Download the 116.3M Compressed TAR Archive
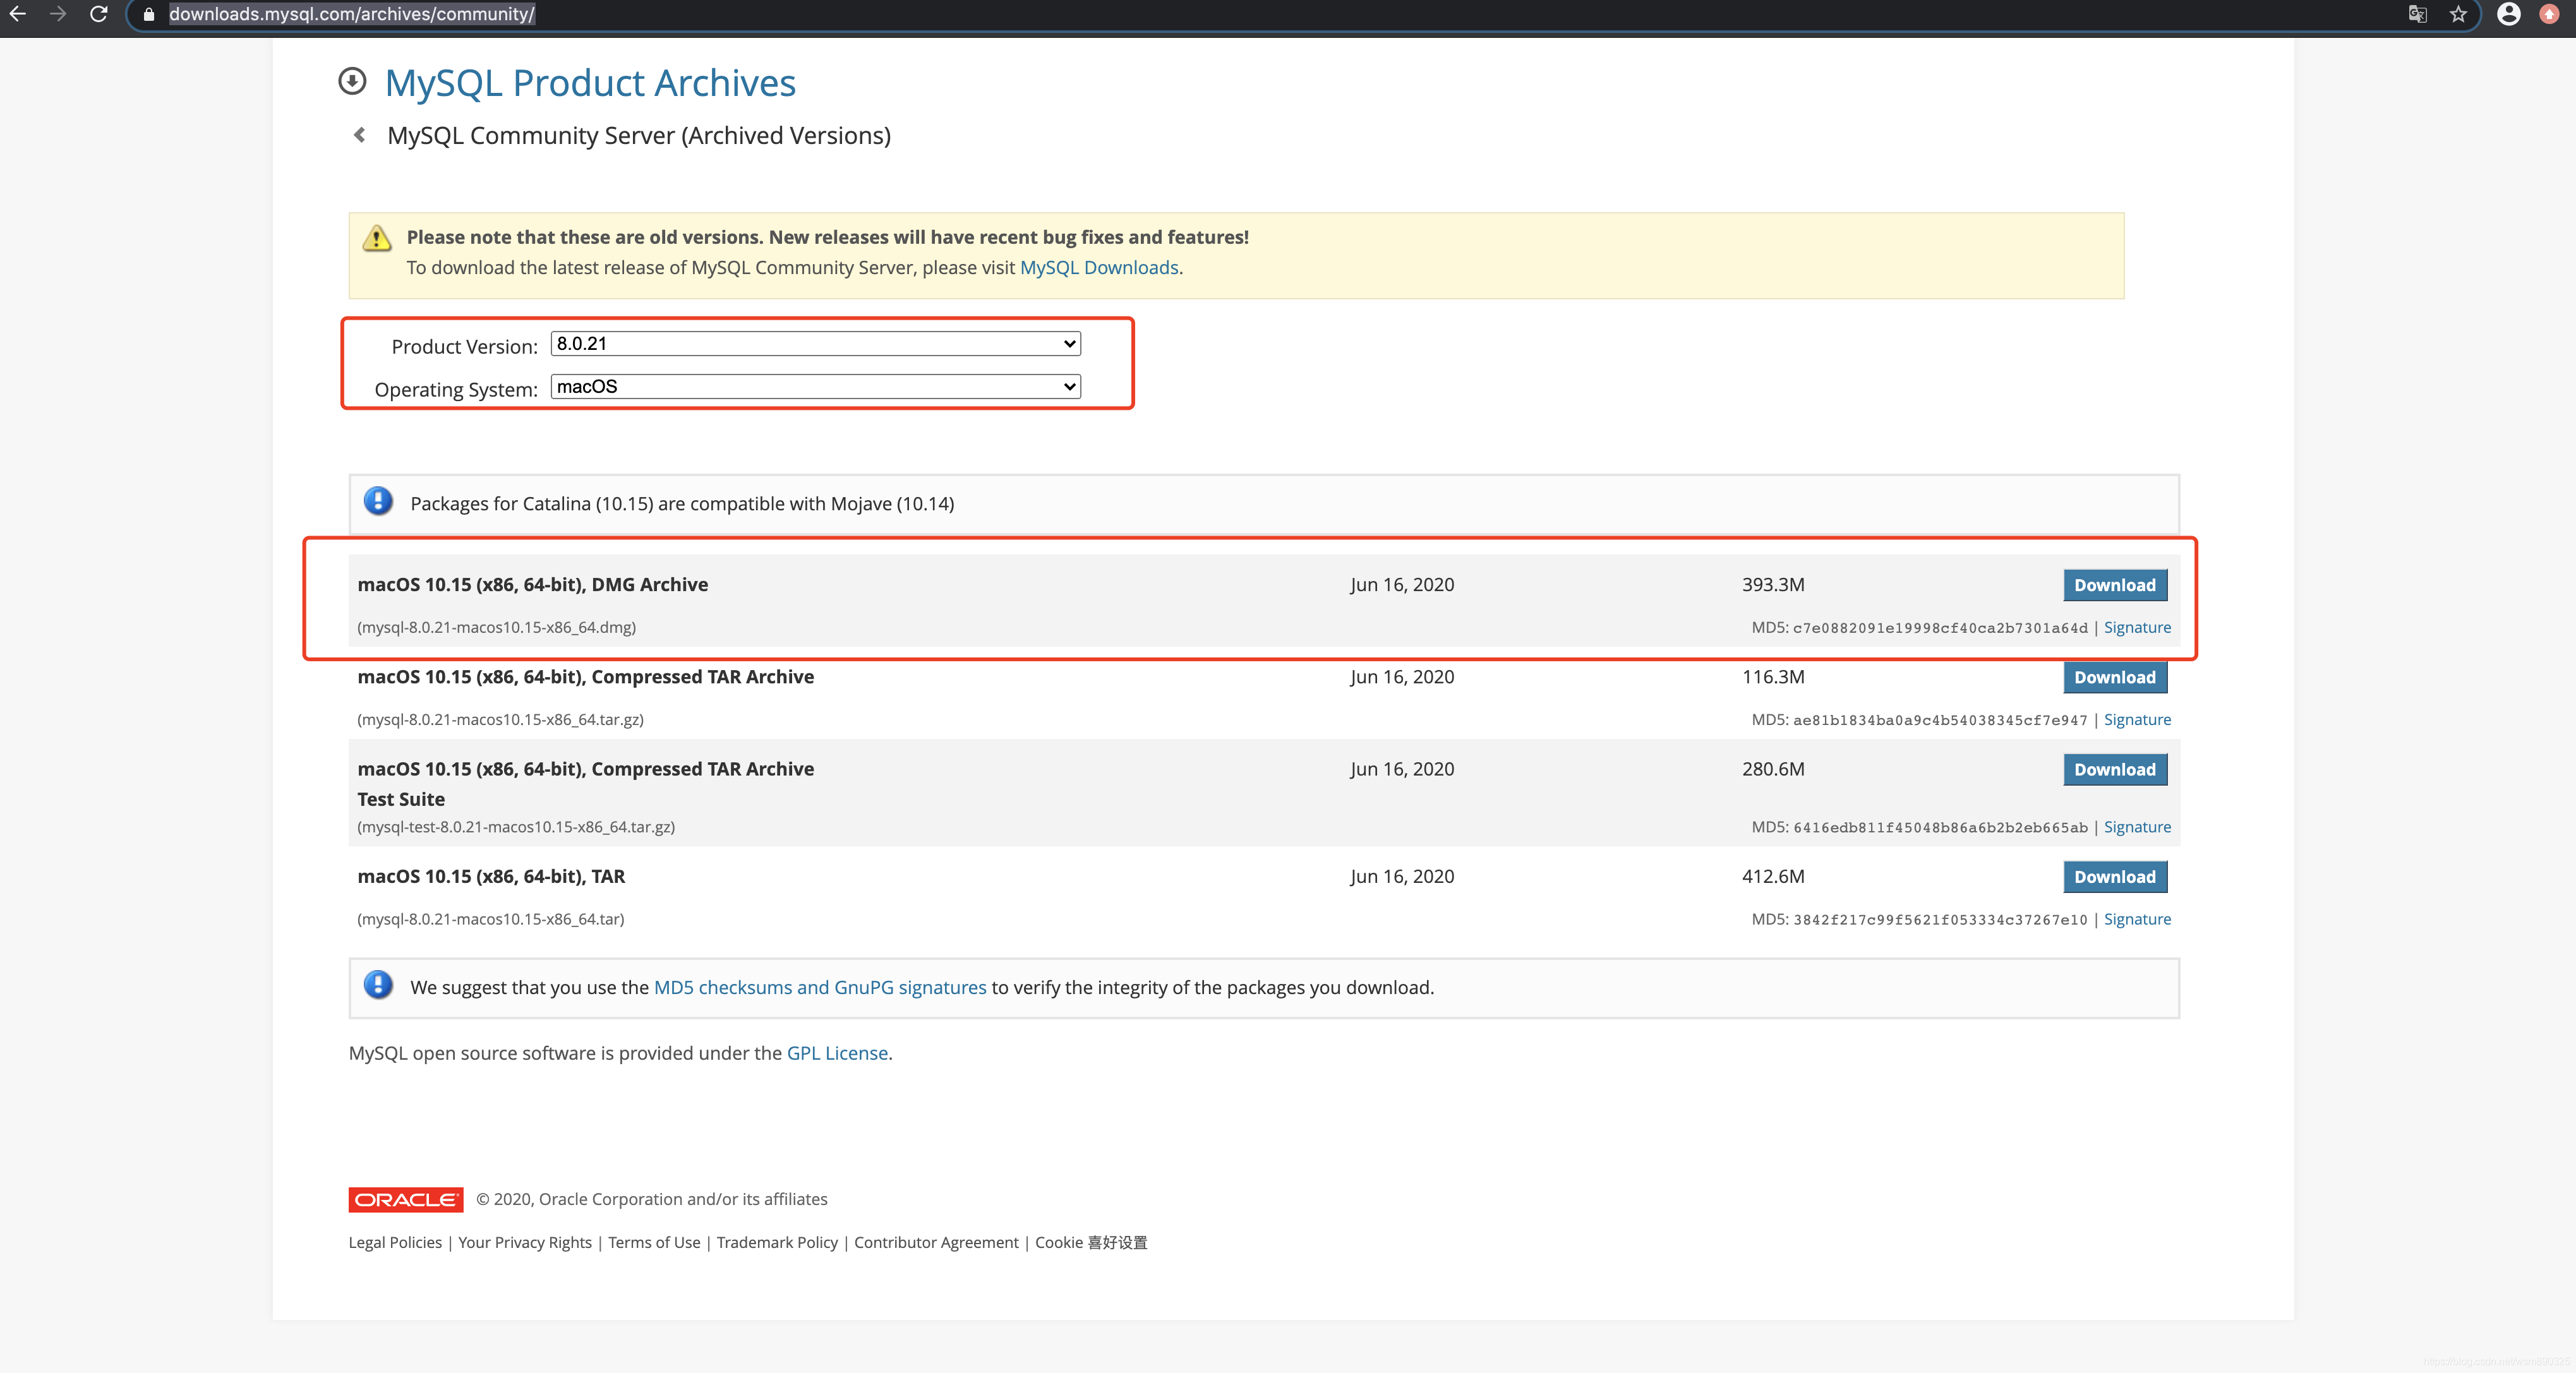This screenshot has height=1373, width=2576. [2114, 677]
